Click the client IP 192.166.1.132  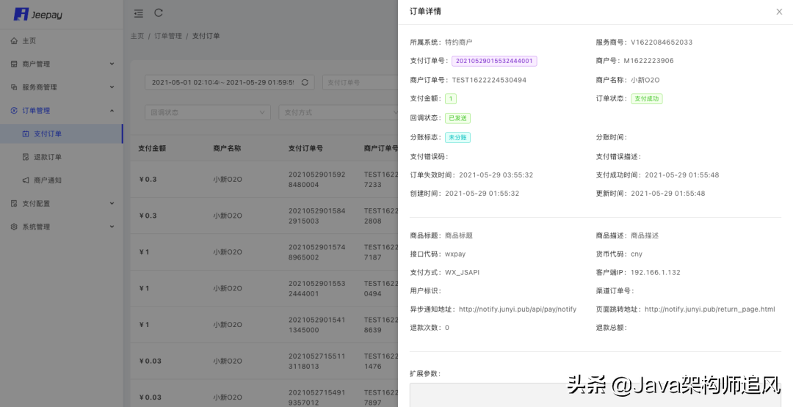point(656,272)
